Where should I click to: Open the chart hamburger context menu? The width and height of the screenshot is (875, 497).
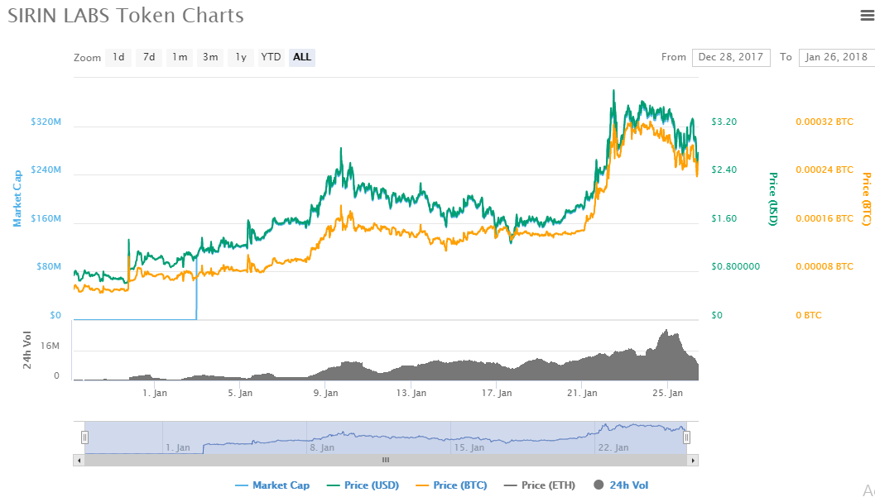click(867, 15)
